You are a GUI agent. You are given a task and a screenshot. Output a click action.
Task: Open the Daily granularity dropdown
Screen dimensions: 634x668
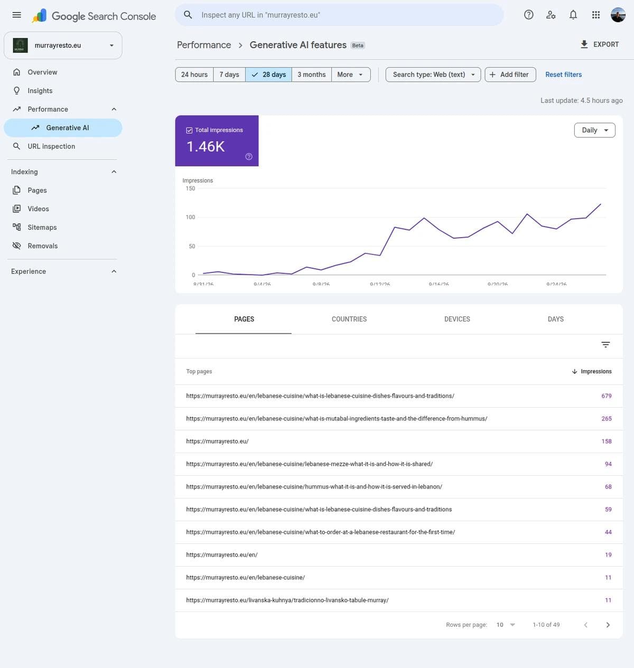[595, 130]
